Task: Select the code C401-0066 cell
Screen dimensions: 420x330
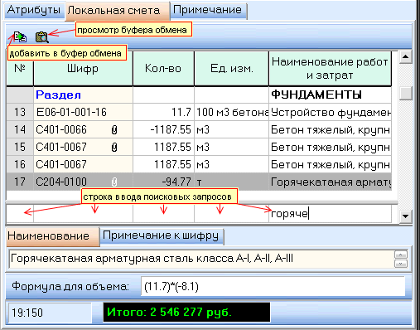Action: coord(83,129)
